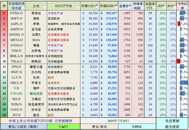The width and height of the screenshot is (189, 130).
Task: Select industry cell 多品类零售
Action: pos(64,29)
